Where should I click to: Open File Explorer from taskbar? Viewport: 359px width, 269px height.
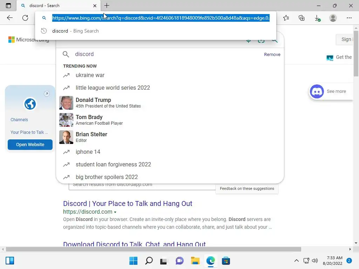[195, 261]
